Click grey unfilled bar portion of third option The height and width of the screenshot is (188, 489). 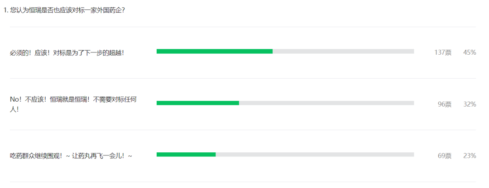(x=315, y=155)
